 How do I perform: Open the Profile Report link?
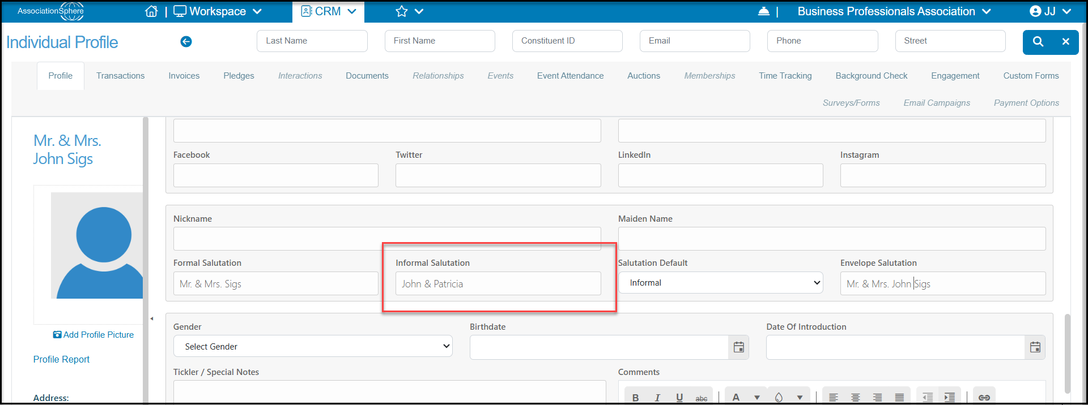pos(61,359)
